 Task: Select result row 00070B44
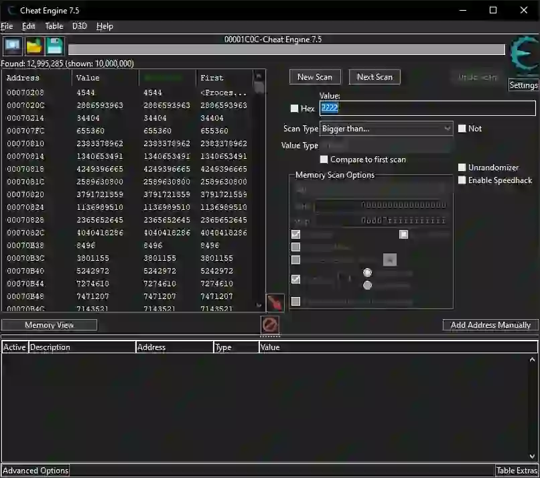click(x=127, y=284)
